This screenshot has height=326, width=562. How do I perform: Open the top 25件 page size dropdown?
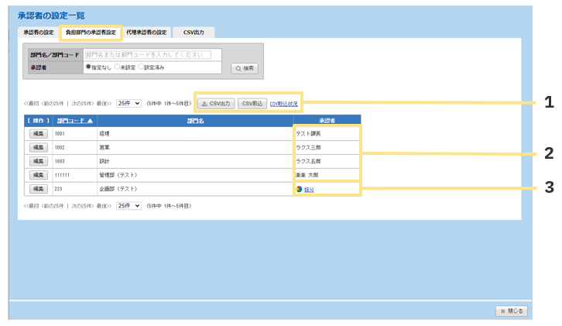coord(129,103)
